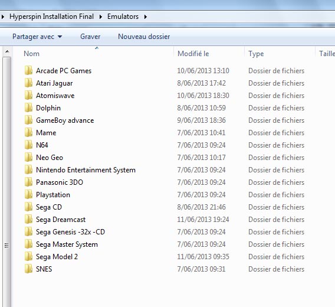Click the N64 folder icon
Screen dimensions: 335x307
pyautogui.click(x=28, y=145)
